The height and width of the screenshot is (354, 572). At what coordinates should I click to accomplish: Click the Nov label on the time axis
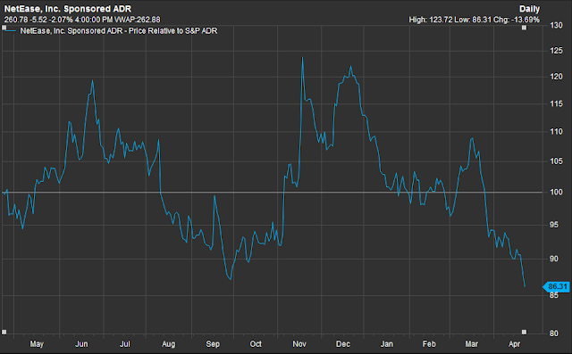299,344
